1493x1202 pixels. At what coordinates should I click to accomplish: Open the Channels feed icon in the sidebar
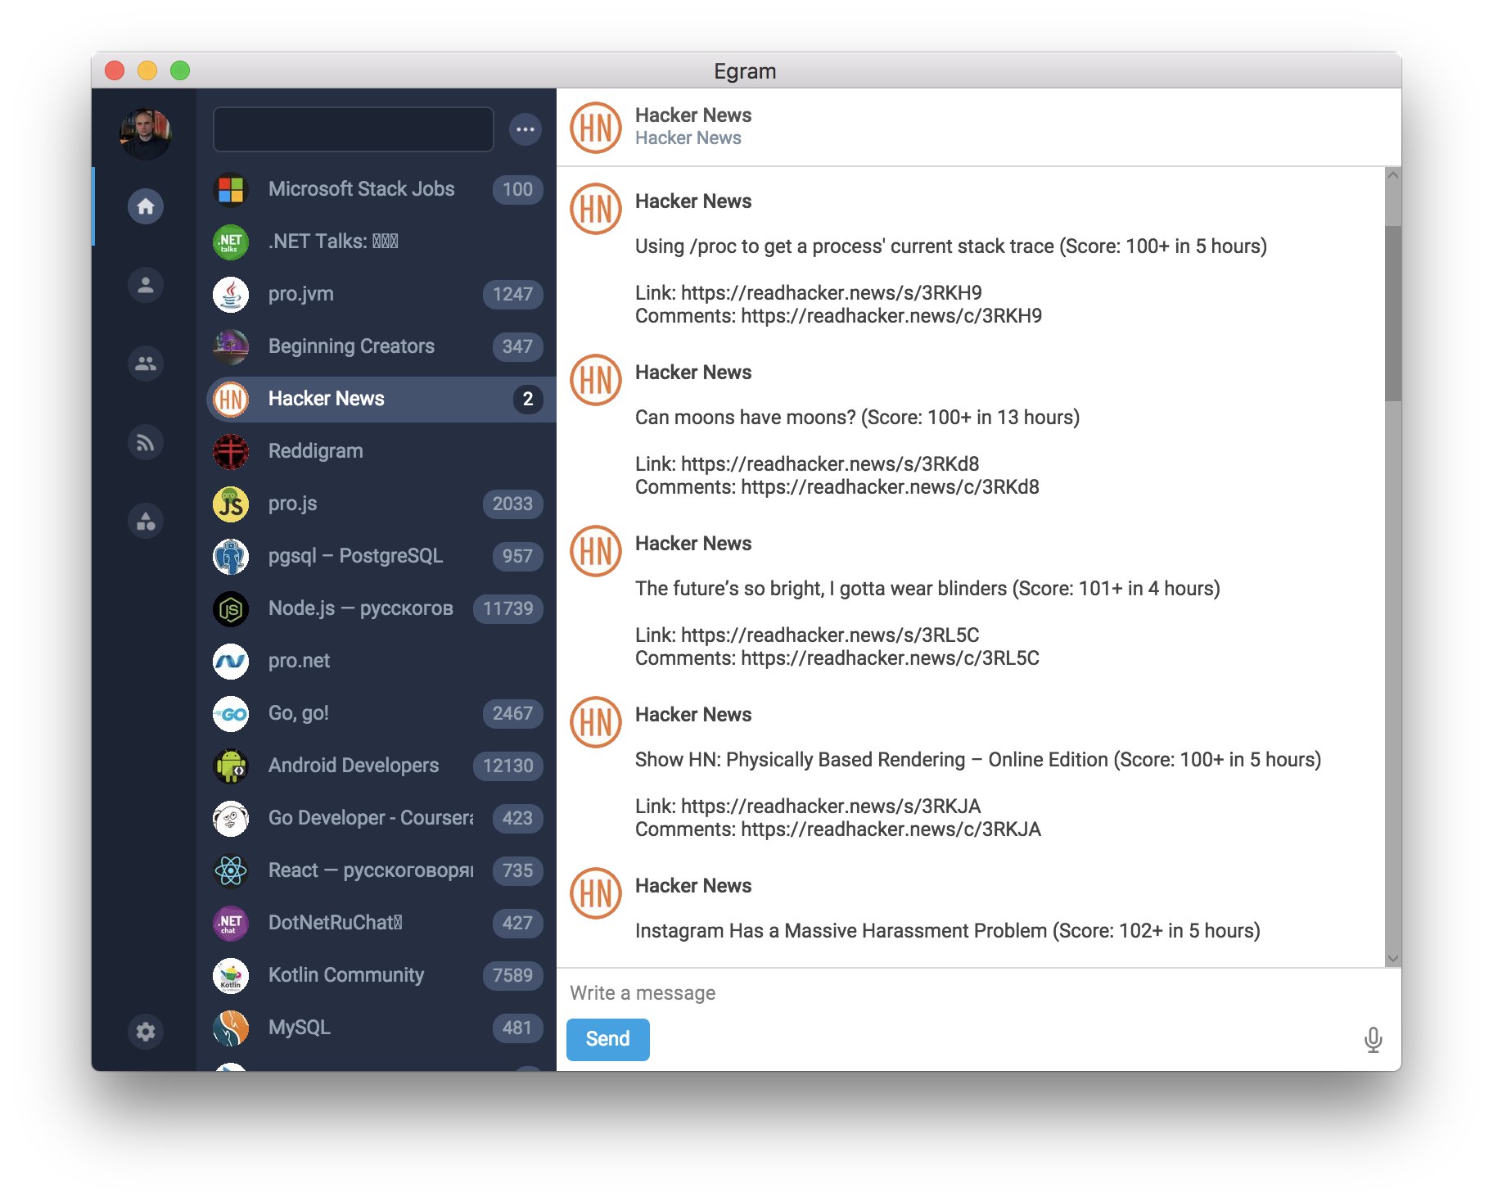(x=146, y=442)
